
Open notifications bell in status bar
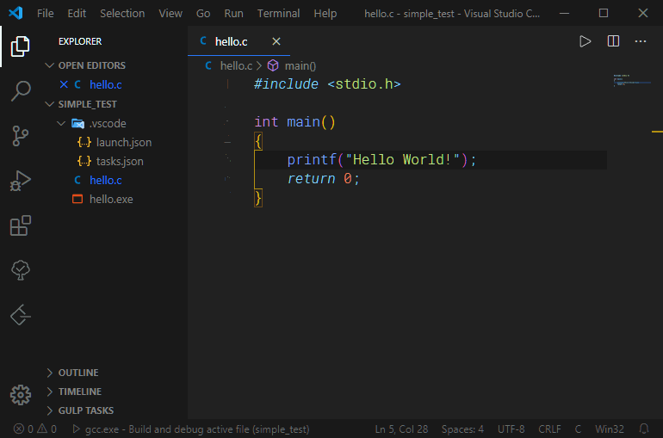[x=643, y=429]
